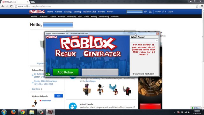Click the Logout link
The image size is (204, 115).
[170, 12]
